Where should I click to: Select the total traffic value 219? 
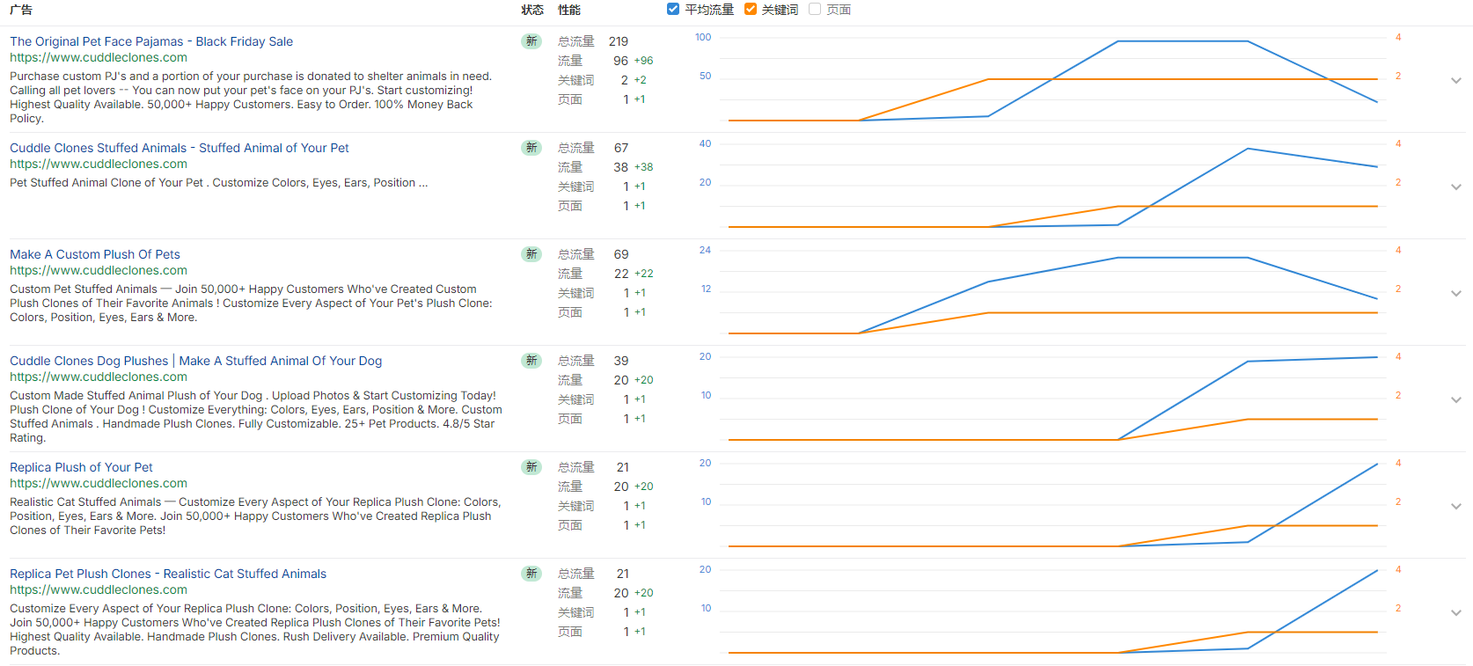(619, 41)
